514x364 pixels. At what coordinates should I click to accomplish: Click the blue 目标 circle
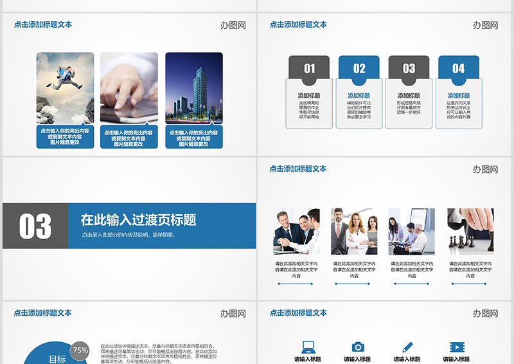57,357
